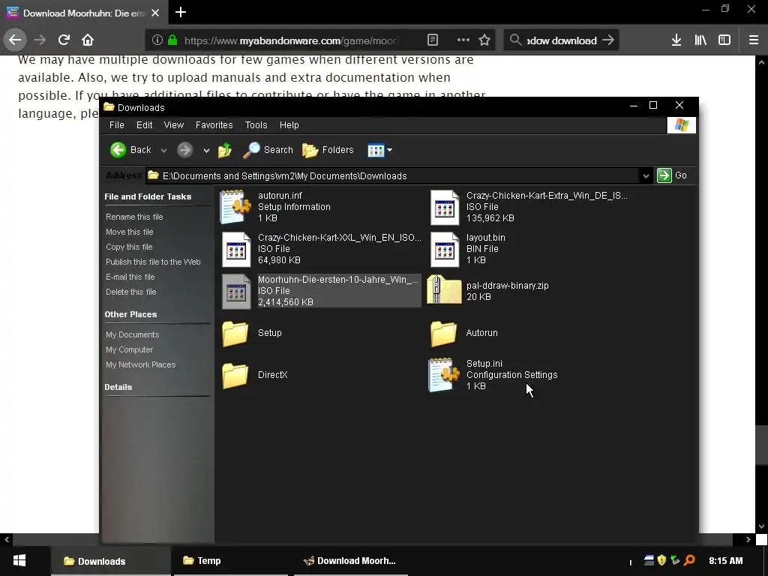Screen dimensions: 768x576
Task: Switch to Temp taskbar window
Action: coord(230,561)
